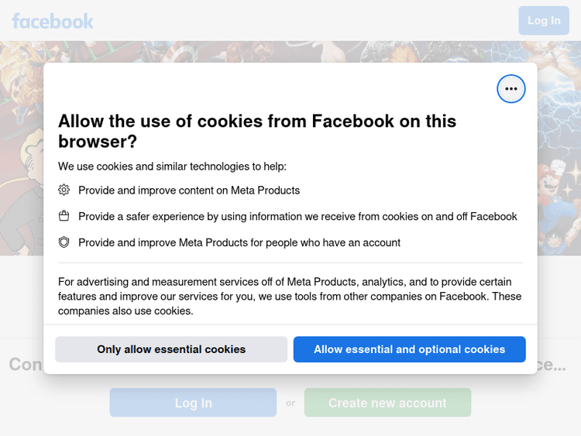Click the shield icon beside account item
581x436 pixels.
coord(64,242)
